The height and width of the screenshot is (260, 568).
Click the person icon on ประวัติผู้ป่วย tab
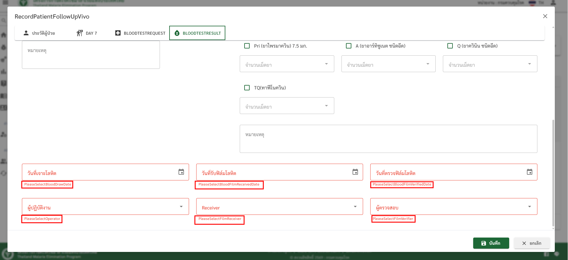[26, 33]
